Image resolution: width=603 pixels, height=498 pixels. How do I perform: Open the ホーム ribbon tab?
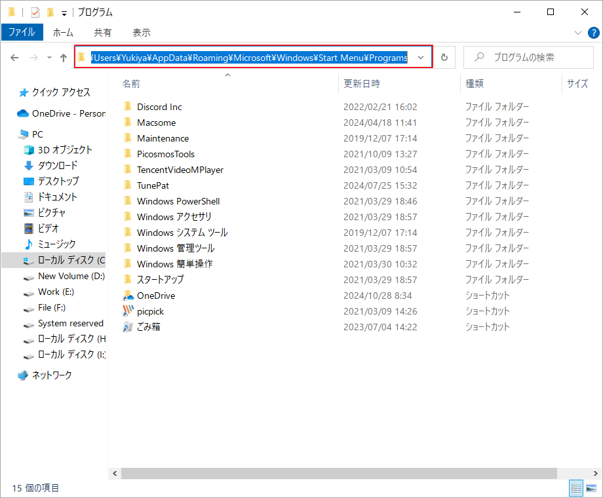point(63,33)
